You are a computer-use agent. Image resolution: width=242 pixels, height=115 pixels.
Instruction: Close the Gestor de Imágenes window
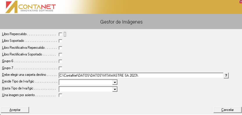[241, 1]
